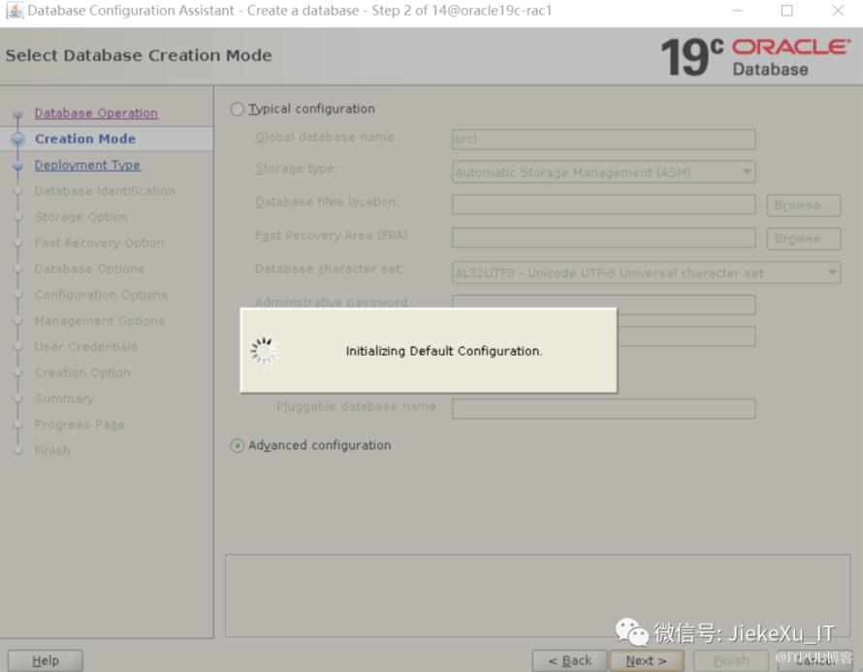The width and height of the screenshot is (863, 672).
Task: Open the Database Operation step link
Action: click(x=96, y=112)
